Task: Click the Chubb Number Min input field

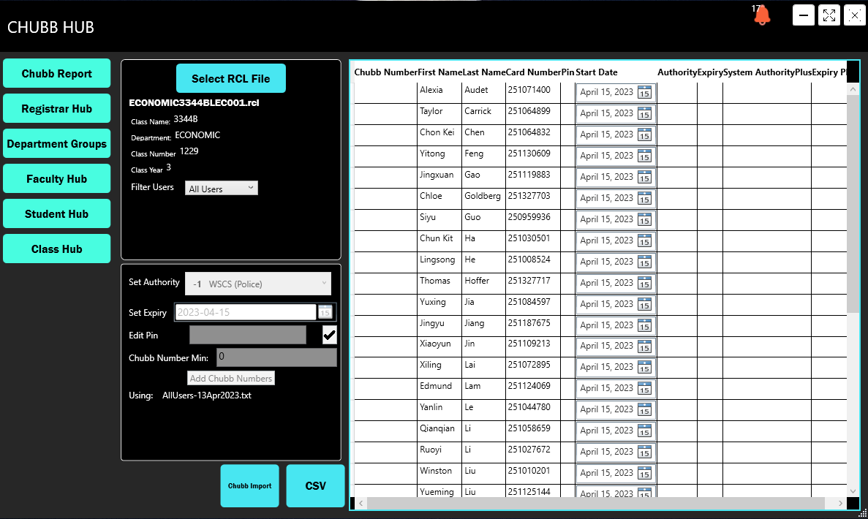Action: [x=276, y=357]
